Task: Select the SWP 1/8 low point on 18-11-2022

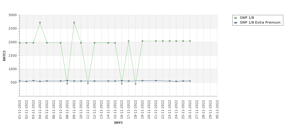Action: click(135, 84)
